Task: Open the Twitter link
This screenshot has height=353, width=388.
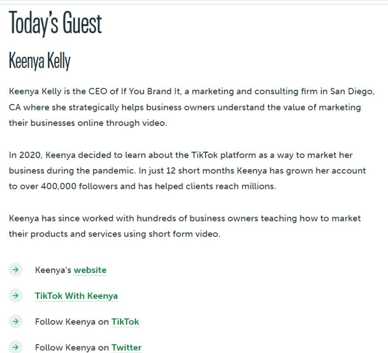Action: point(126,348)
